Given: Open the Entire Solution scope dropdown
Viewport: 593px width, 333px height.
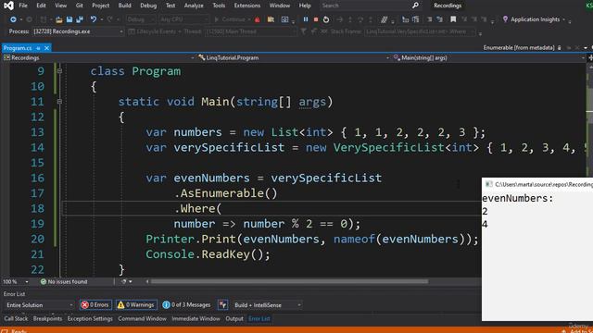Looking at the screenshot, I should 39,304.
